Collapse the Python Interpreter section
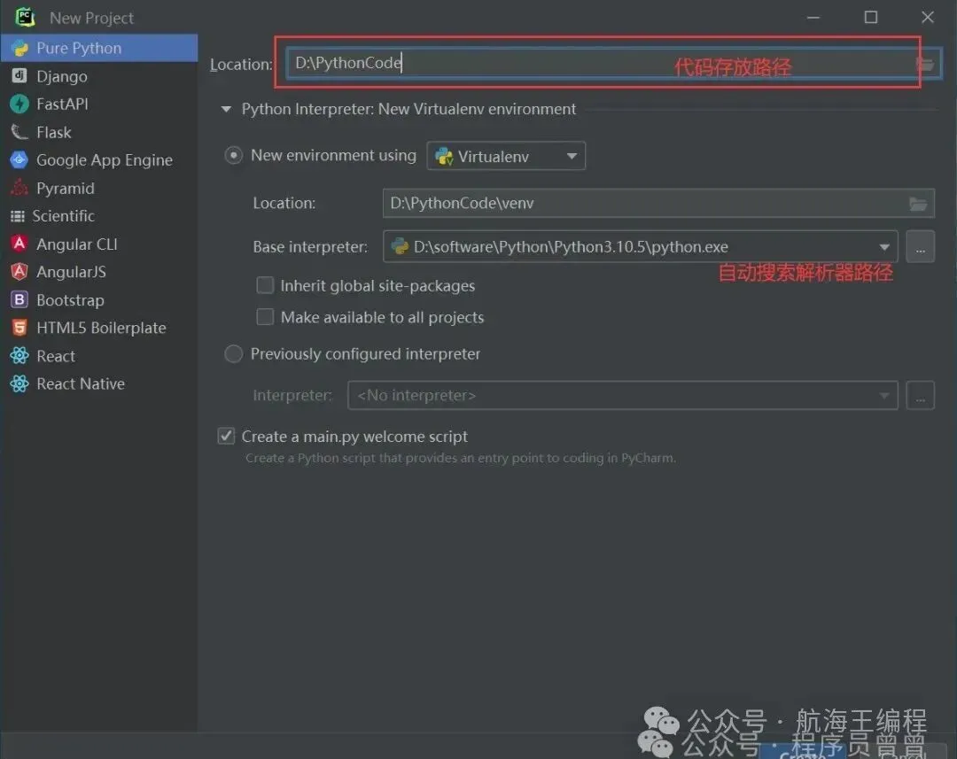Viewport: 957px width, 759px height. tap(227, 109)
